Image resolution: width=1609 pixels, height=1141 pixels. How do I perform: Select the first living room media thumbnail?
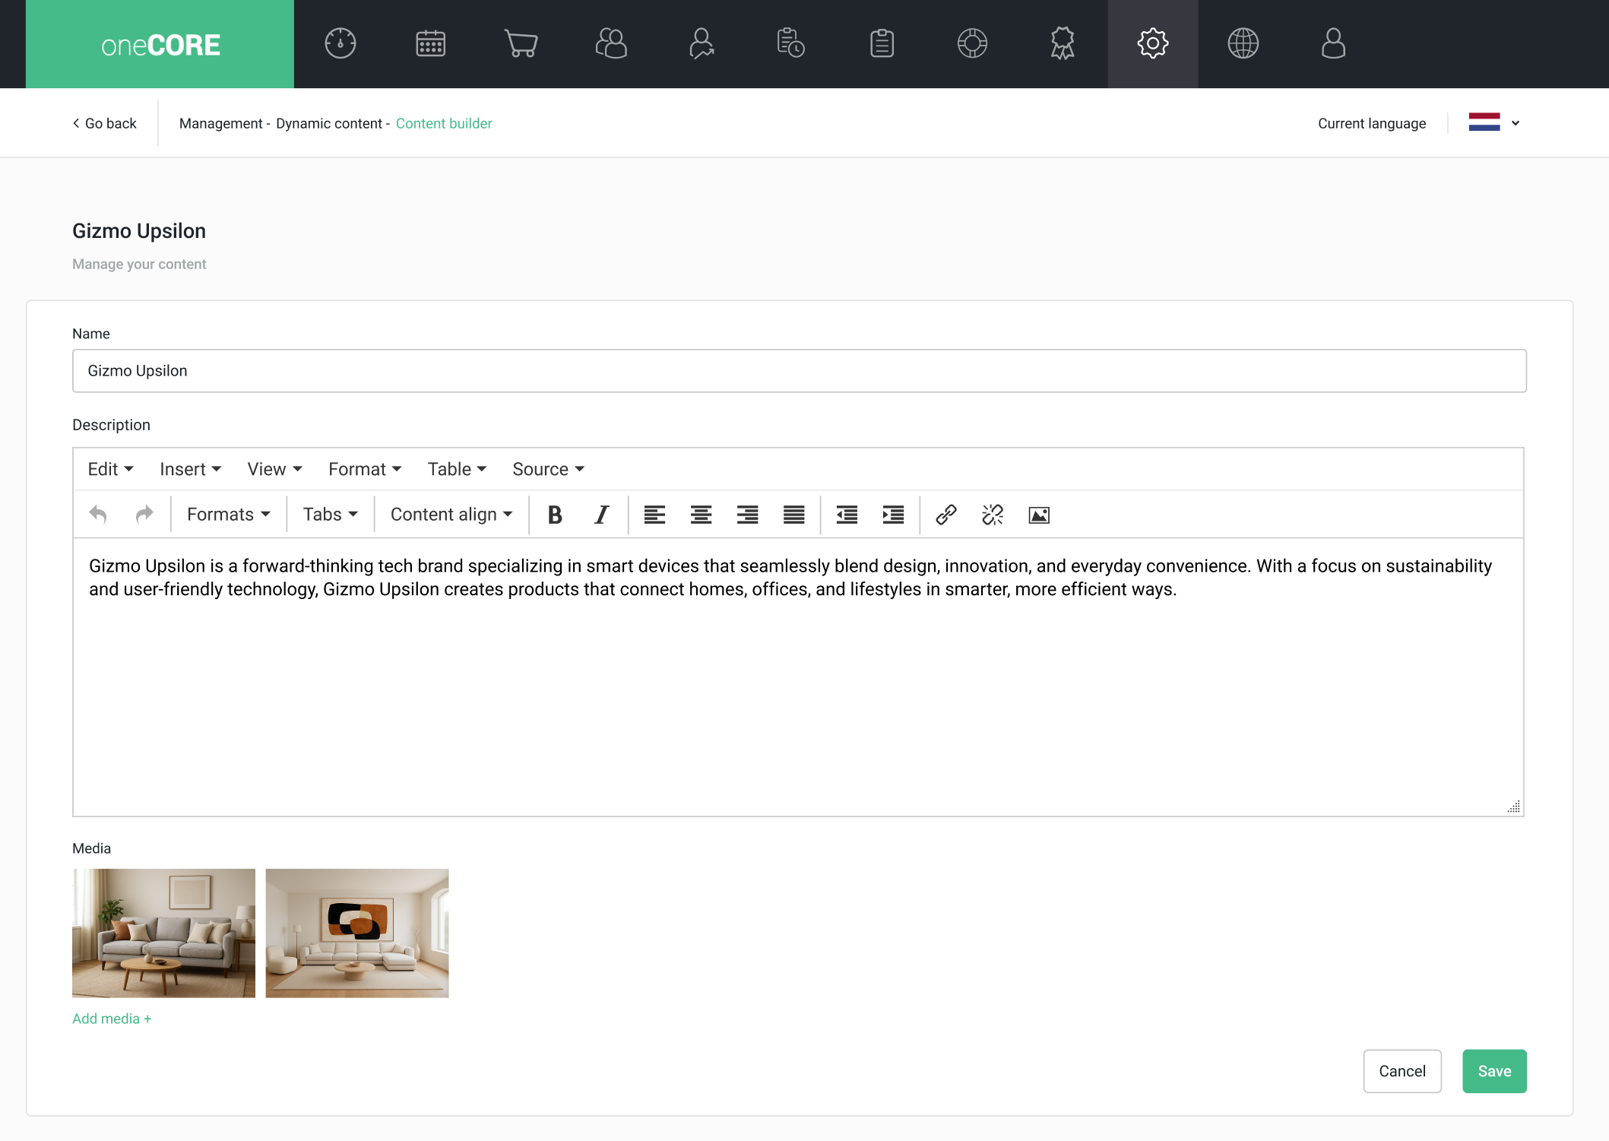(163, 933)
